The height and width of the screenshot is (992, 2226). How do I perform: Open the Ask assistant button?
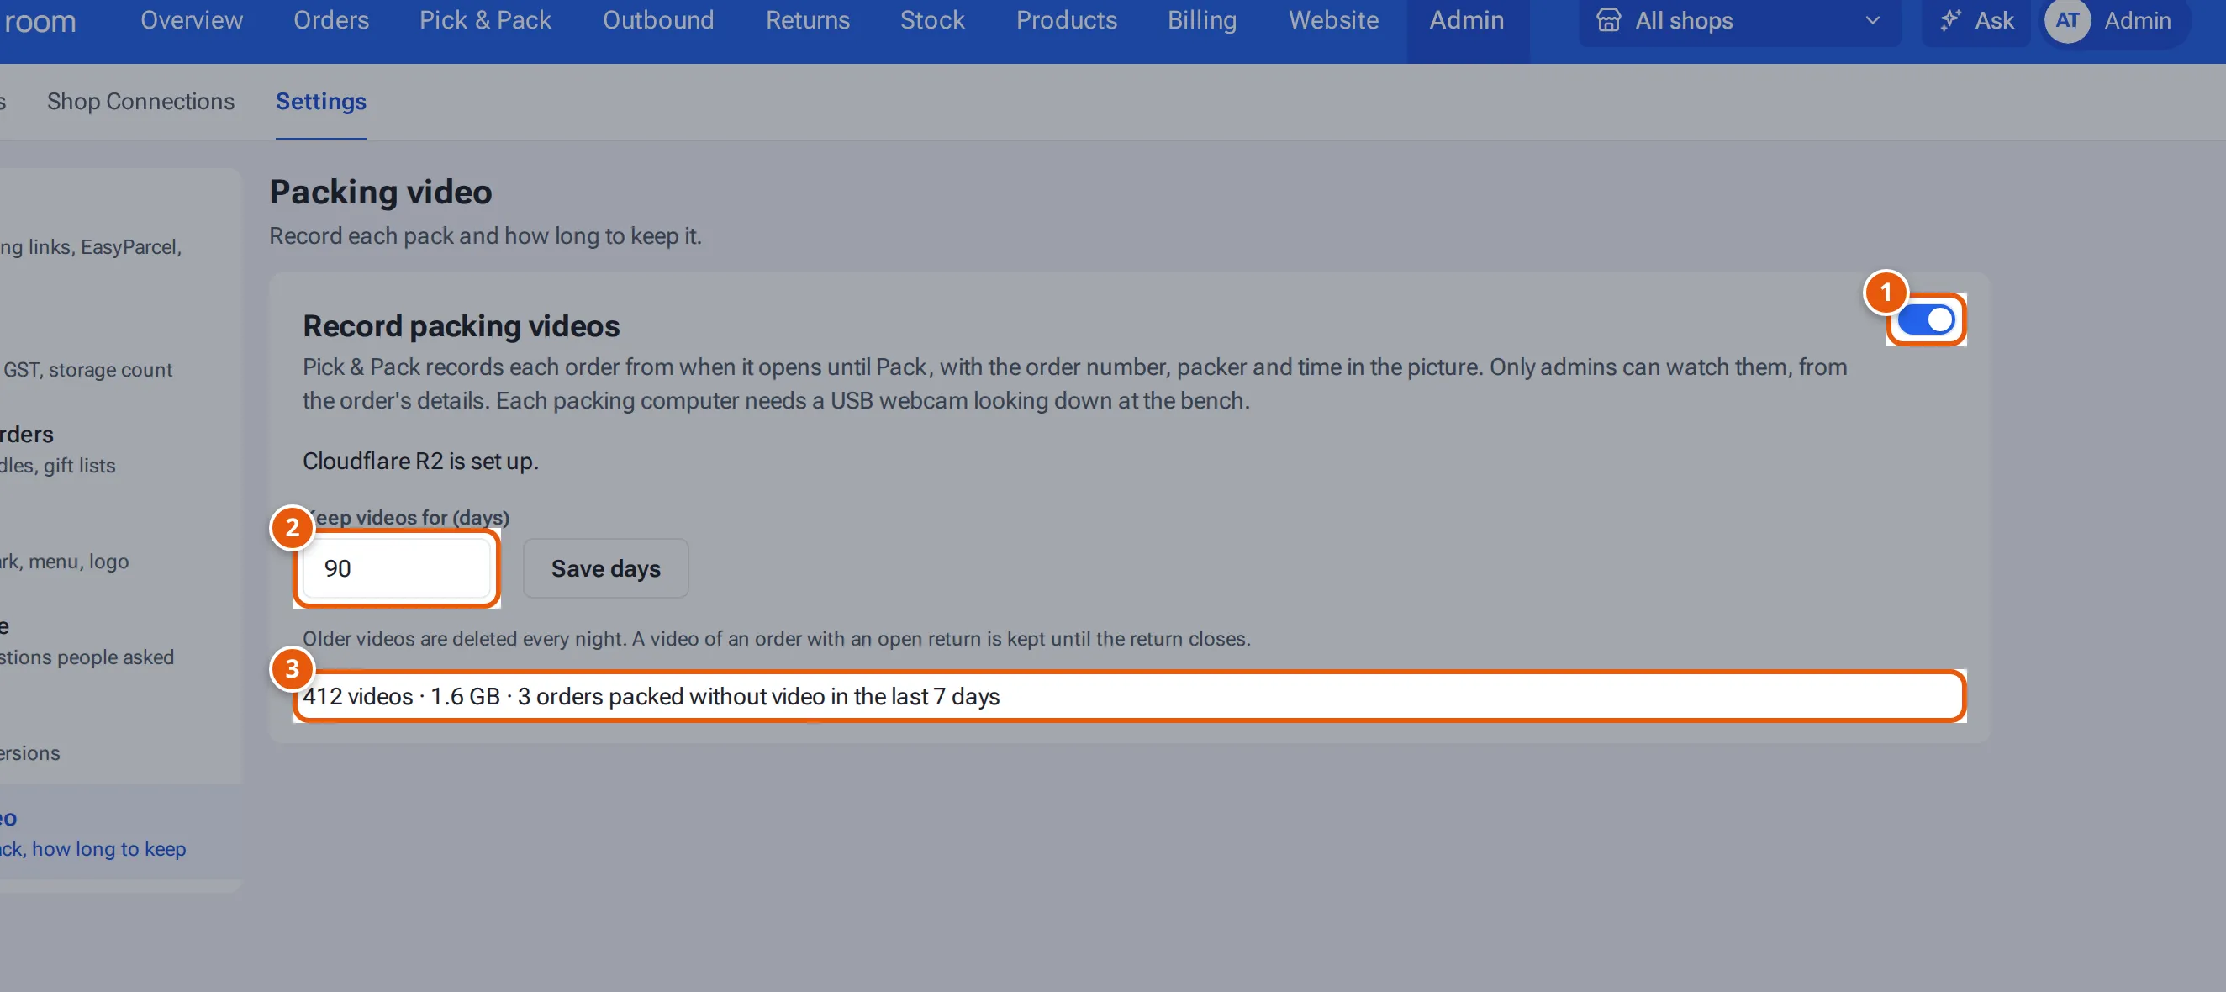point(1976,21)
